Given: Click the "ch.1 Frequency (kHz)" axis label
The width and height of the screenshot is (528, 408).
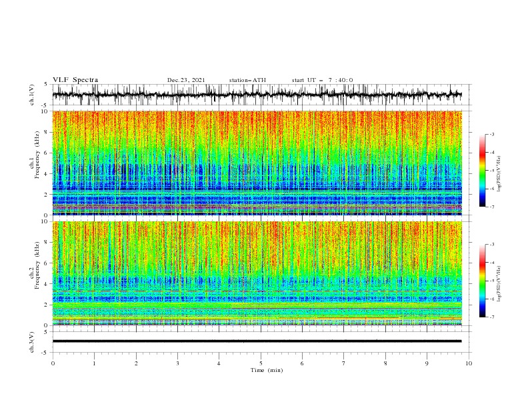Looking at the screenshot, I should [x=35, y=153].
